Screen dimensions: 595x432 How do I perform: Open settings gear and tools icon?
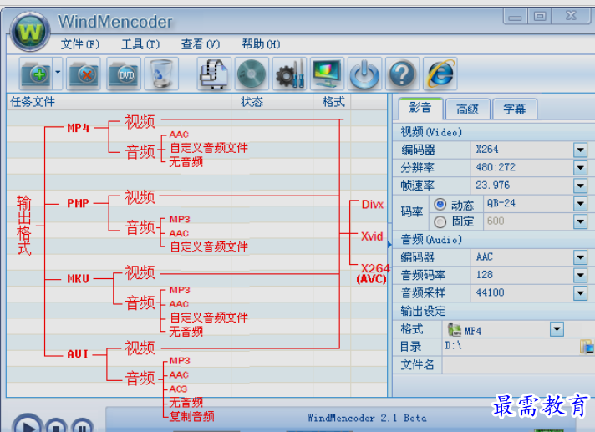click(x=289, y=74)
